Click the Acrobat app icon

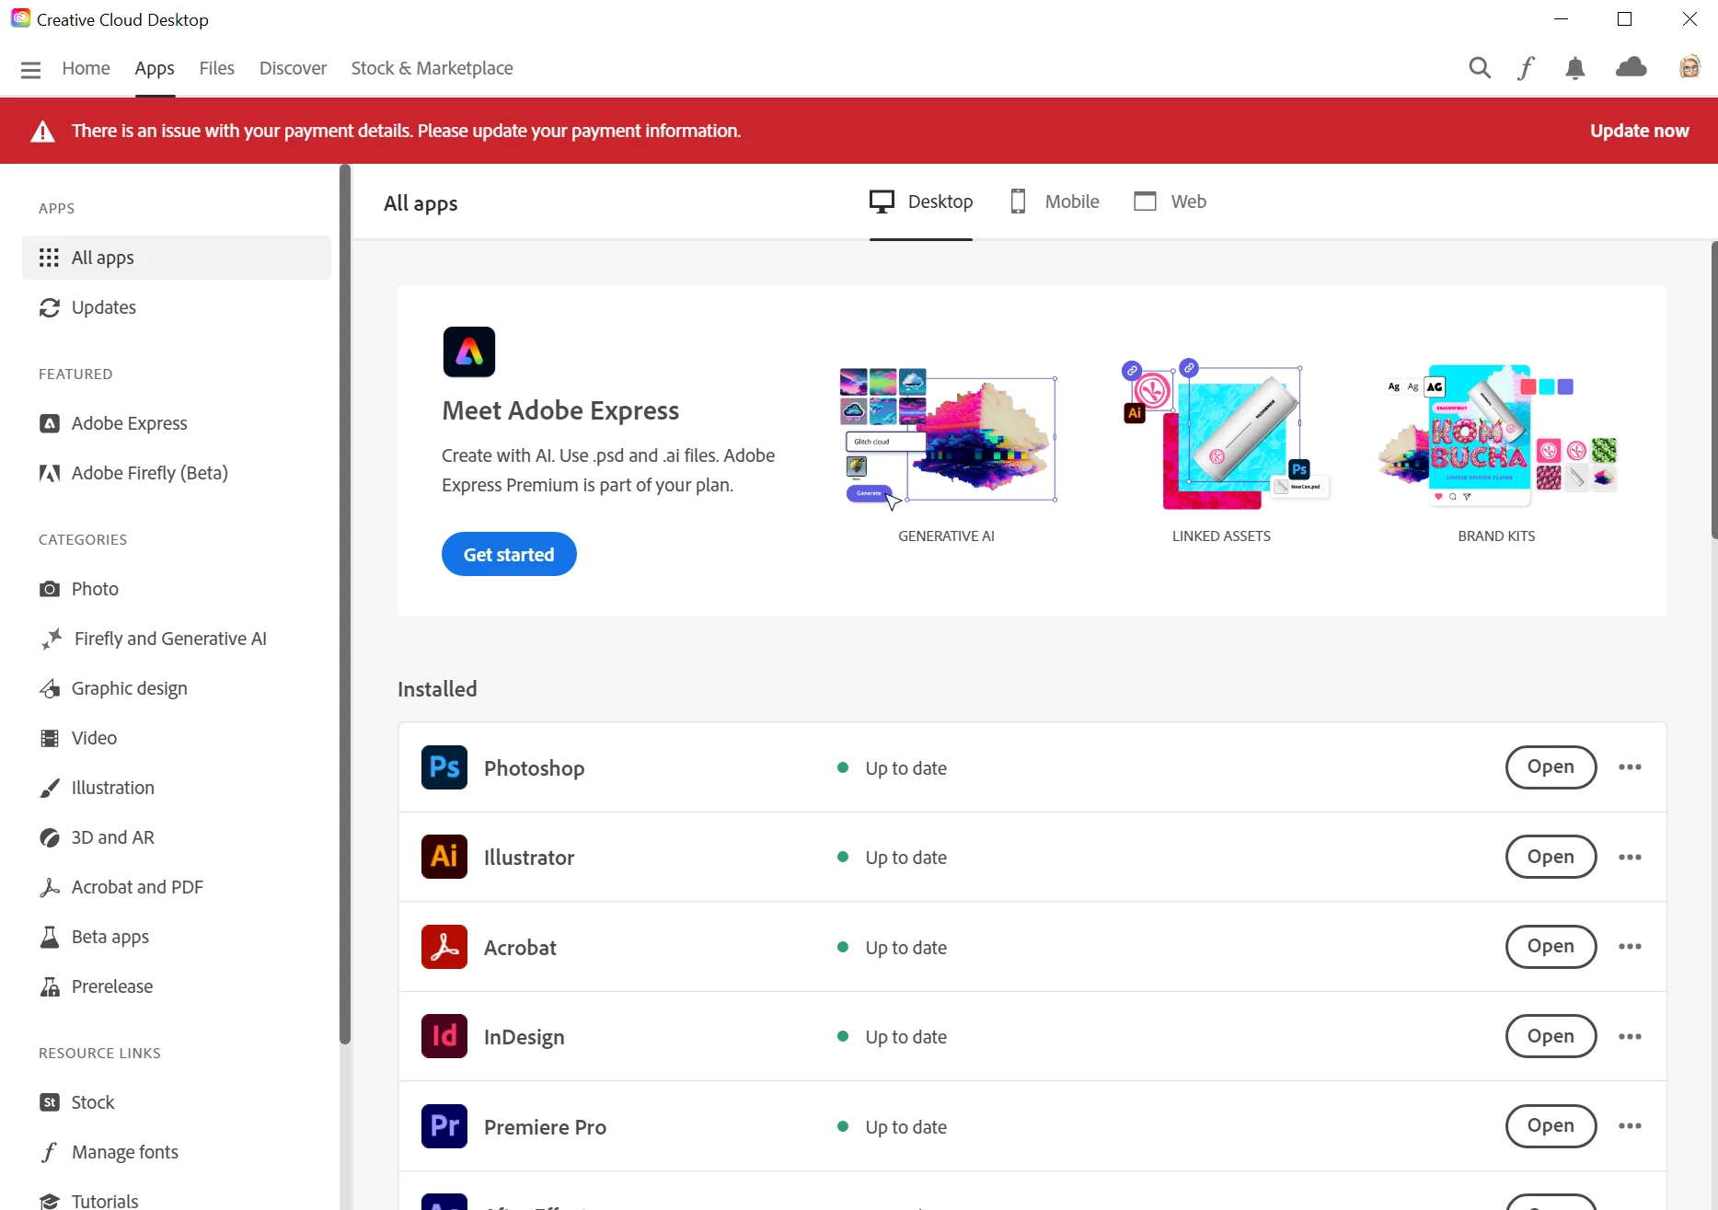point(444,947)
